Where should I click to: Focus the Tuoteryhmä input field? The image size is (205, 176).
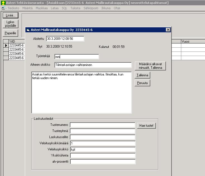coord(102,131)
